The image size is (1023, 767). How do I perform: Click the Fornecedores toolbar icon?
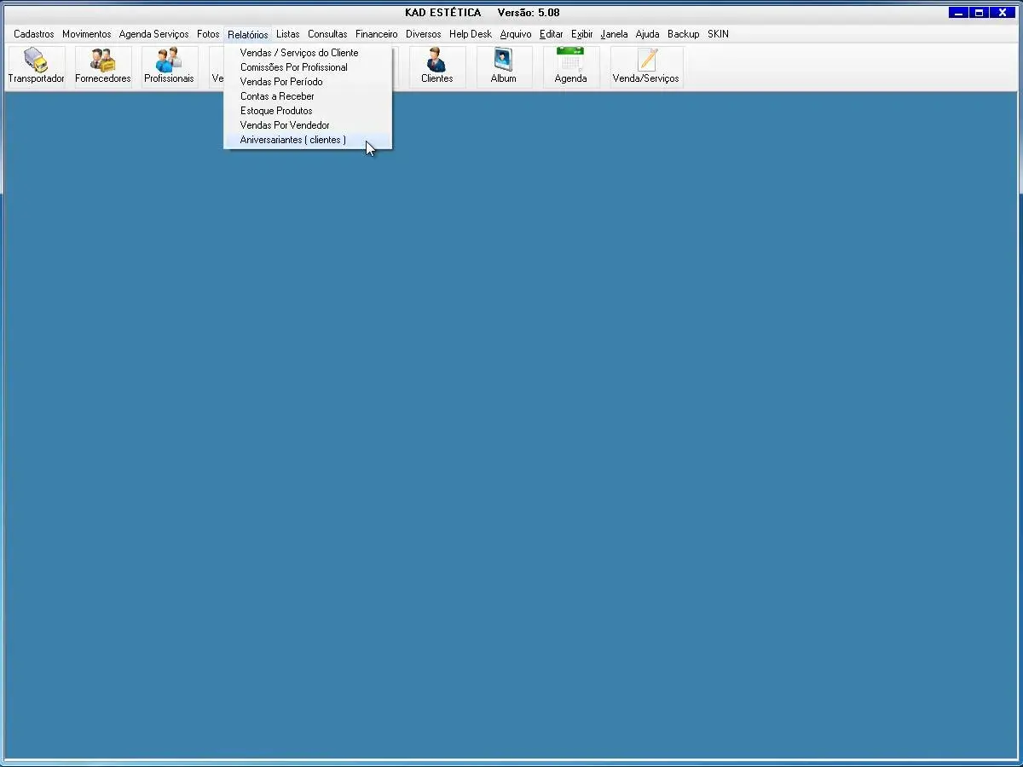[103, 66]
